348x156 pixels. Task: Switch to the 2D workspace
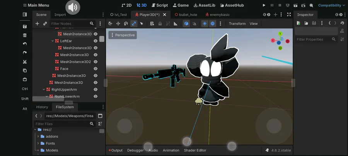point(126,5)
